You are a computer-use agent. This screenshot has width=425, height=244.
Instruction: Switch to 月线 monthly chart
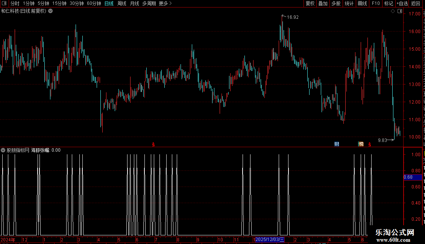click(x=134, y=3)
